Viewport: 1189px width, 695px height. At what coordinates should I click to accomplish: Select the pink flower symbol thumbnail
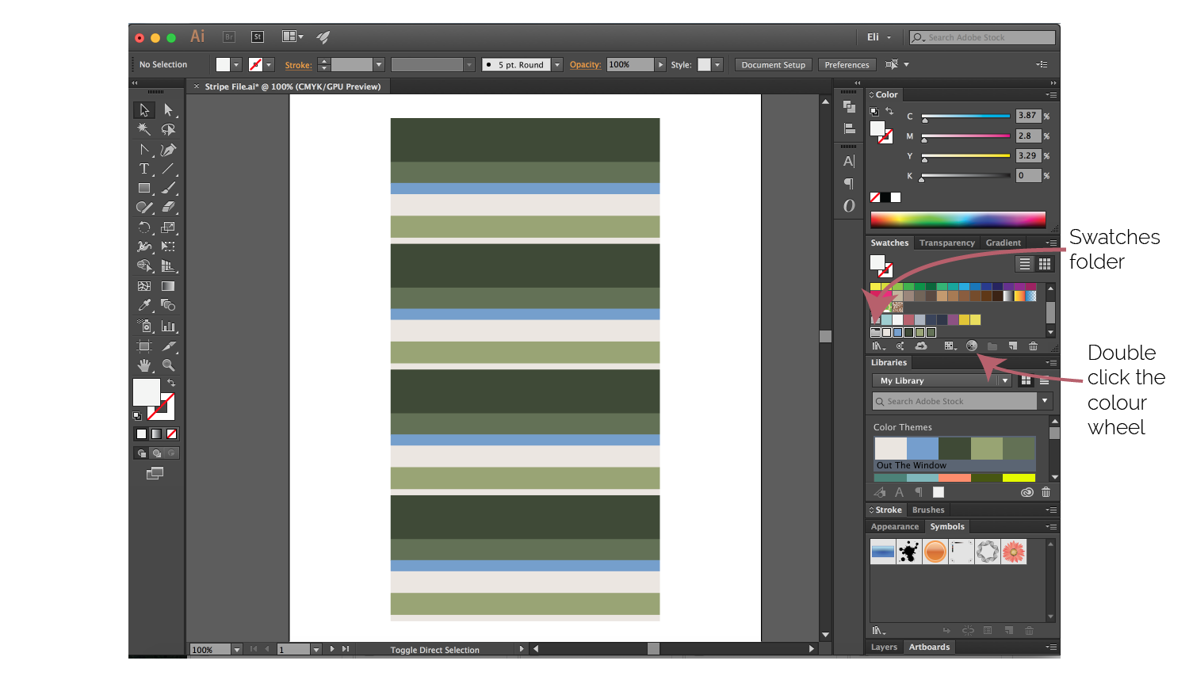[1014, 552]
